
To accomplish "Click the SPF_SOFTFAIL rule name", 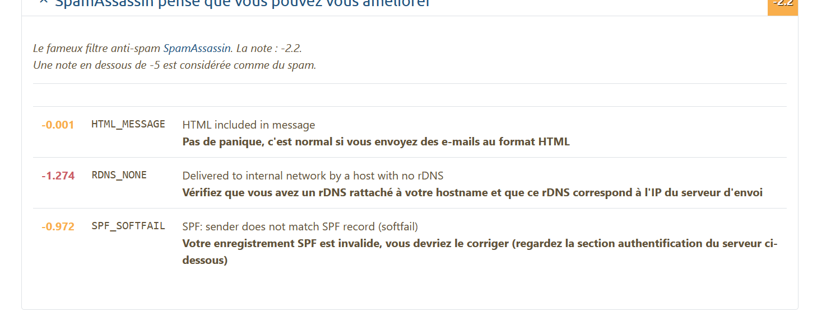I will (128, 226).
